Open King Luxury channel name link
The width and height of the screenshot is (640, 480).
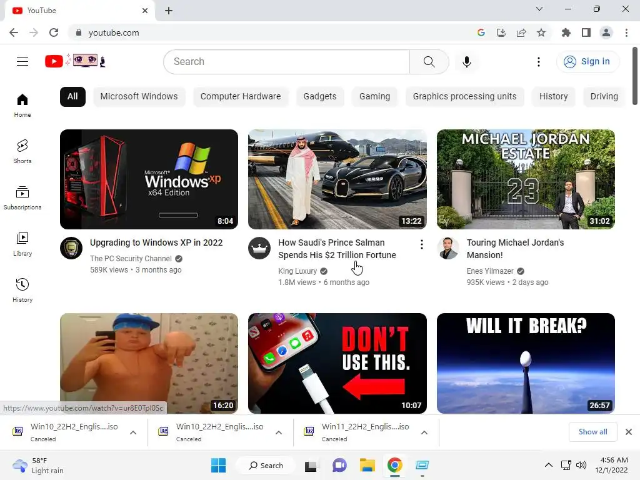(x=297, y=271)
